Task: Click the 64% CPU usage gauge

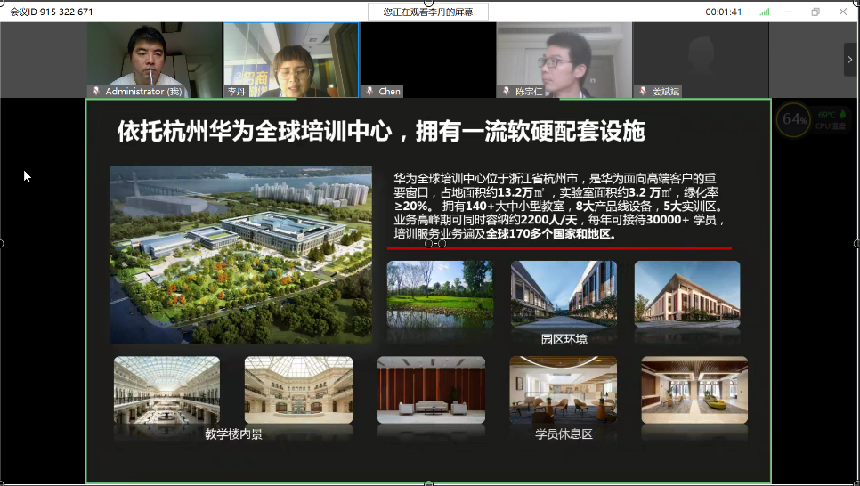Action: [x=793, y=119]
